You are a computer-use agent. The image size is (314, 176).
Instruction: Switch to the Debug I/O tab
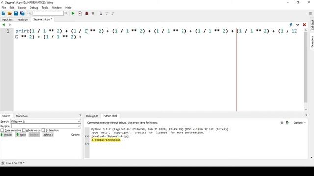tap(92, 116)
